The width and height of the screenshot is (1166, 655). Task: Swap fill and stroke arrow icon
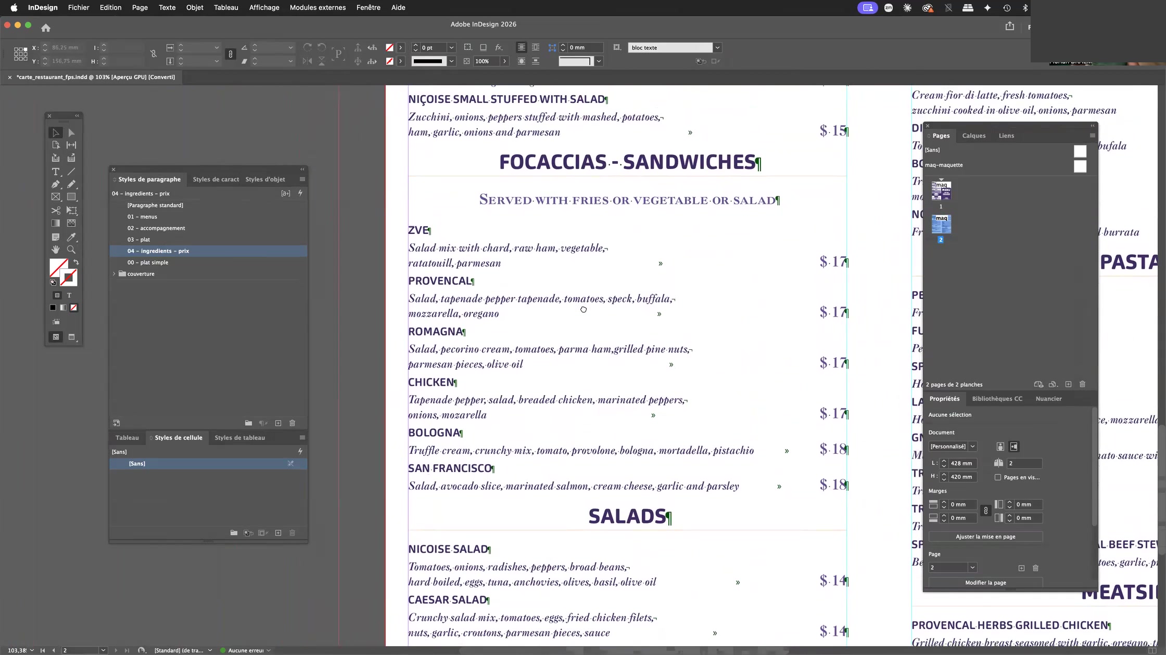[76, 263]
